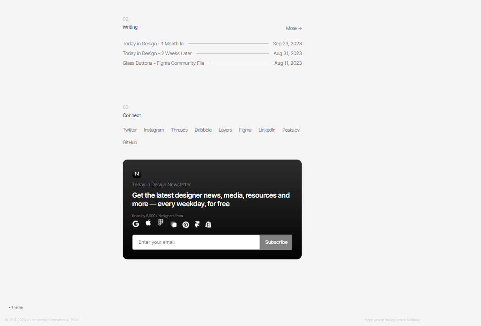Visit the LinkedIn profile link
The image size is (481, 326).
267,130
